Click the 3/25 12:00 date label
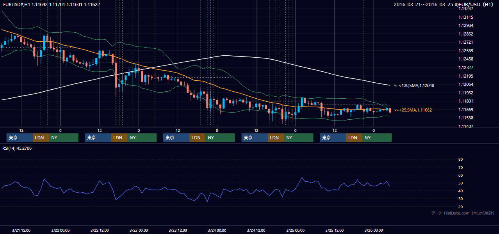This screenshot has width=499, height=234. (x=335, y=230)
